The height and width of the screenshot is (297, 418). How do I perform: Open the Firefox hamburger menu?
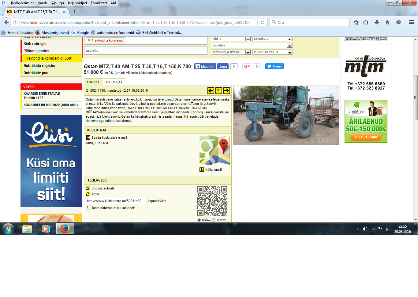[x=412, y=22]
